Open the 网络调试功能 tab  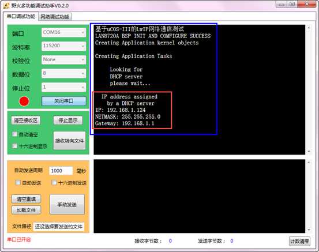coord(55,17)
